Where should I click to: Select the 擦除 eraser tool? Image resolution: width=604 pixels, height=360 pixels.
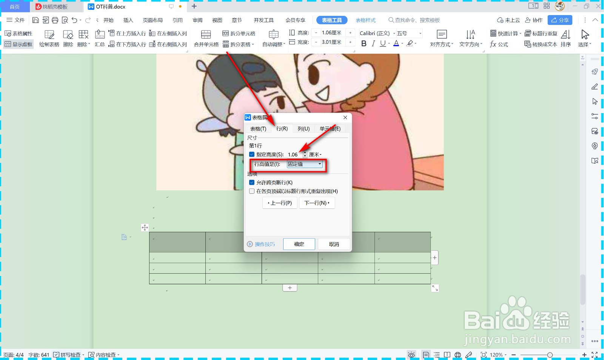pos(68,39)
